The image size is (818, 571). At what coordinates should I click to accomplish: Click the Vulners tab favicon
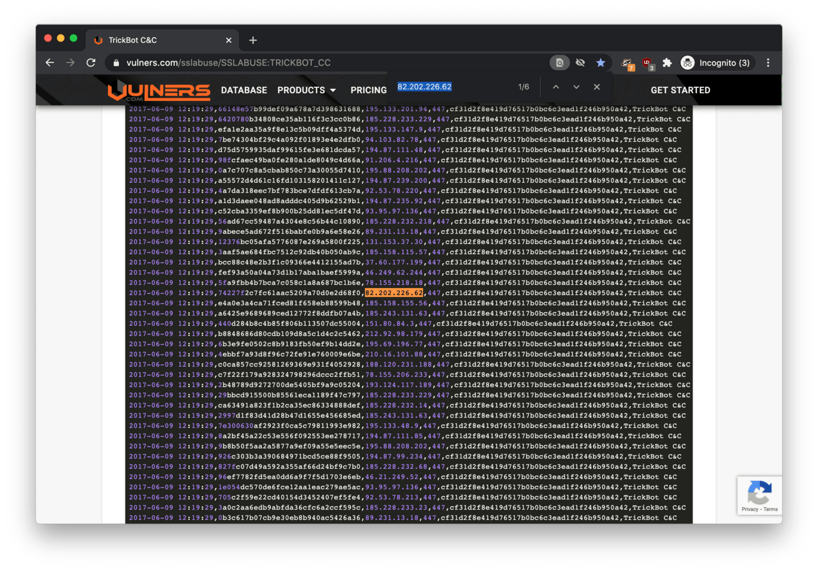pos(98,40)
